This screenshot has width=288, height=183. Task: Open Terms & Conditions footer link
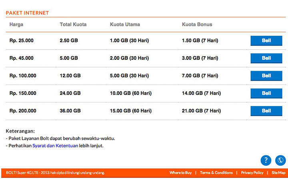tap(216, 173)
